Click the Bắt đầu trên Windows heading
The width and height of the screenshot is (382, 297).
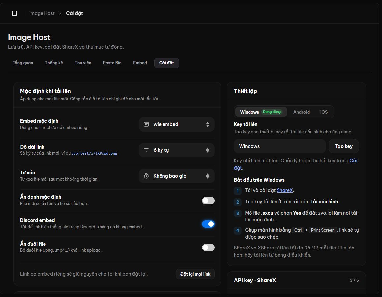(x=259, y=180)
